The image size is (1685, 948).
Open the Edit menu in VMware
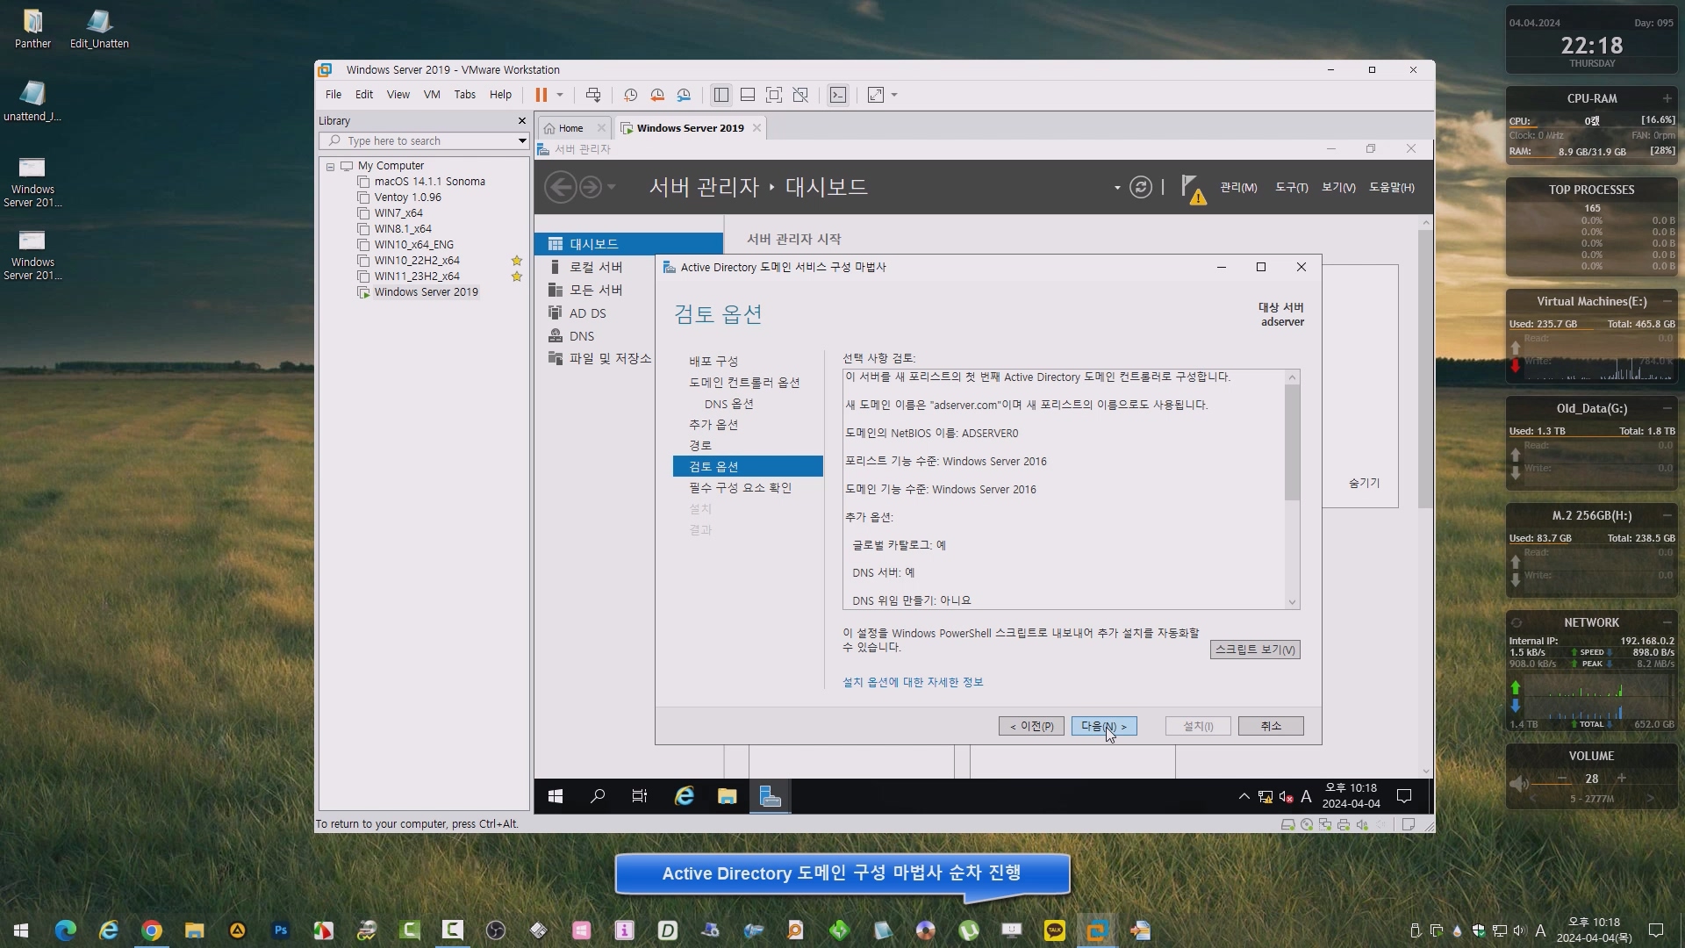pyautogui.click(x=364, y=95)
